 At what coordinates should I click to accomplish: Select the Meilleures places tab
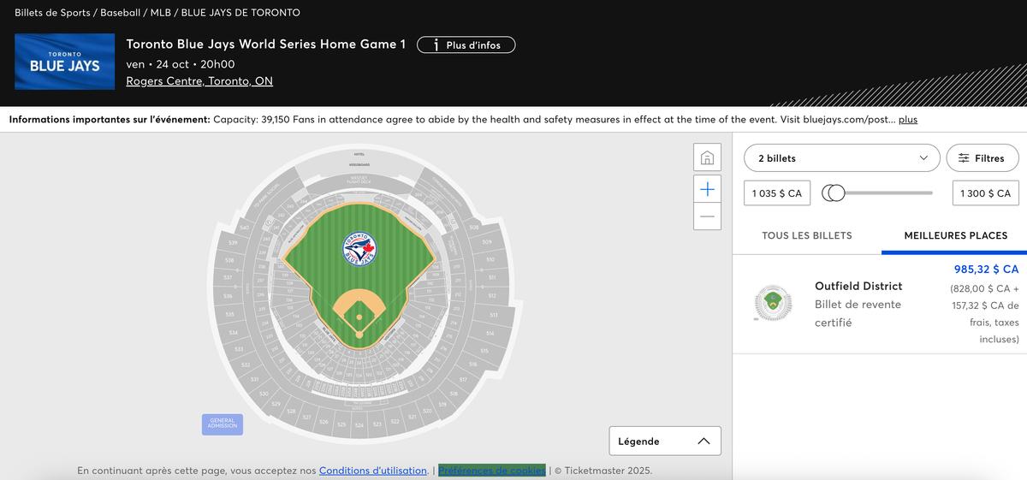coord(955,235)
